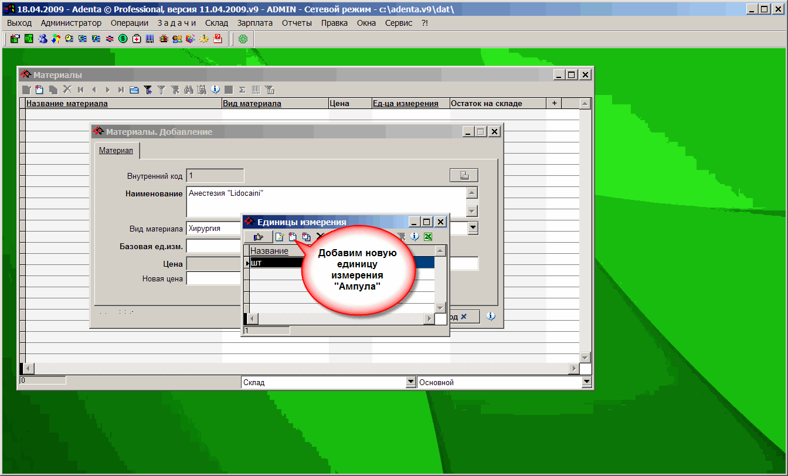788x476 pixels.
Task: Click the green Excel export icon
Action: click(x=428, y=237)
